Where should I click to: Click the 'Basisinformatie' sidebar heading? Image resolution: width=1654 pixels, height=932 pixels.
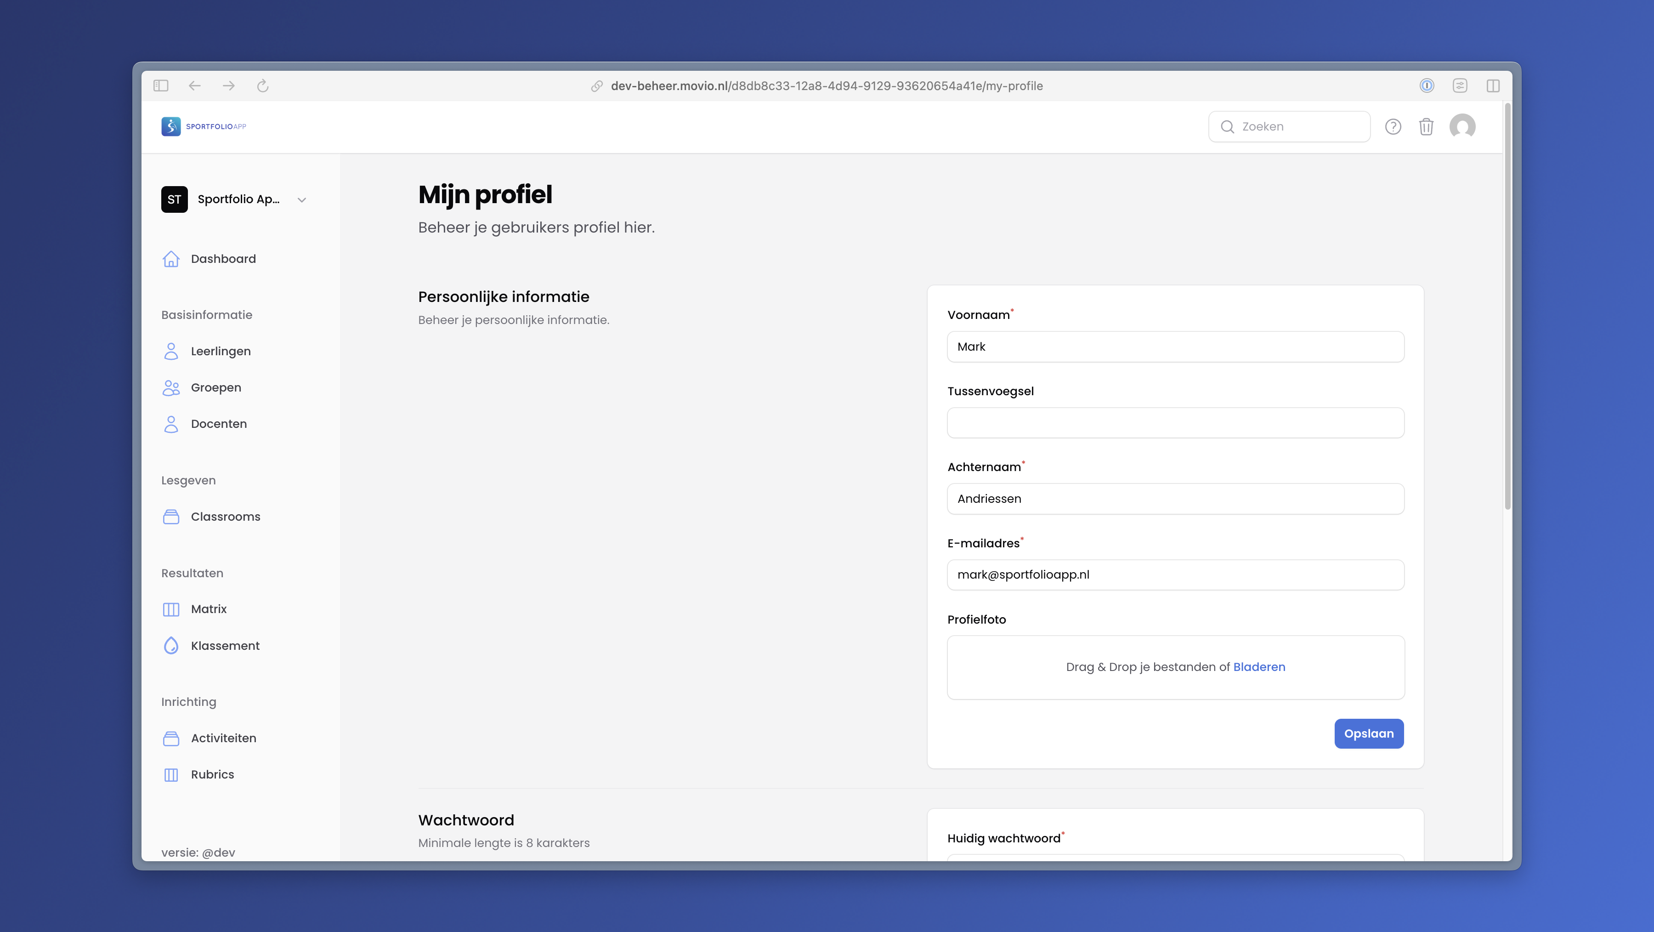point(206,315)
